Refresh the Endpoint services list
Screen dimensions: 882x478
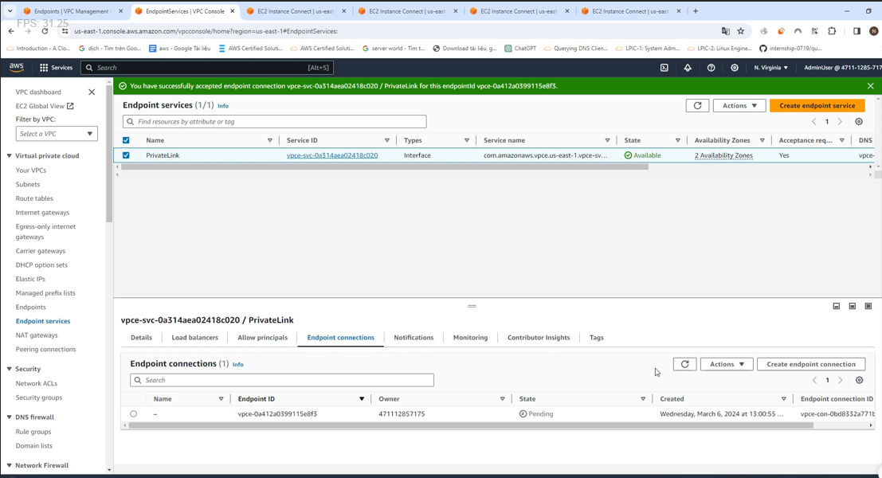(x=697, y=106)
